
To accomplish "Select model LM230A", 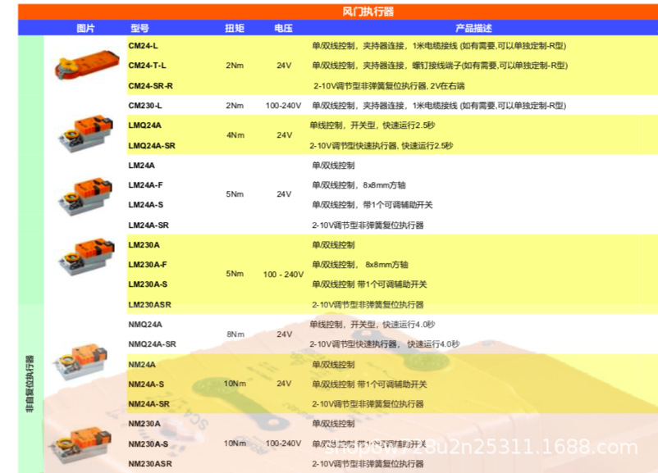I will pyautogui.click(x=144, y=245).
